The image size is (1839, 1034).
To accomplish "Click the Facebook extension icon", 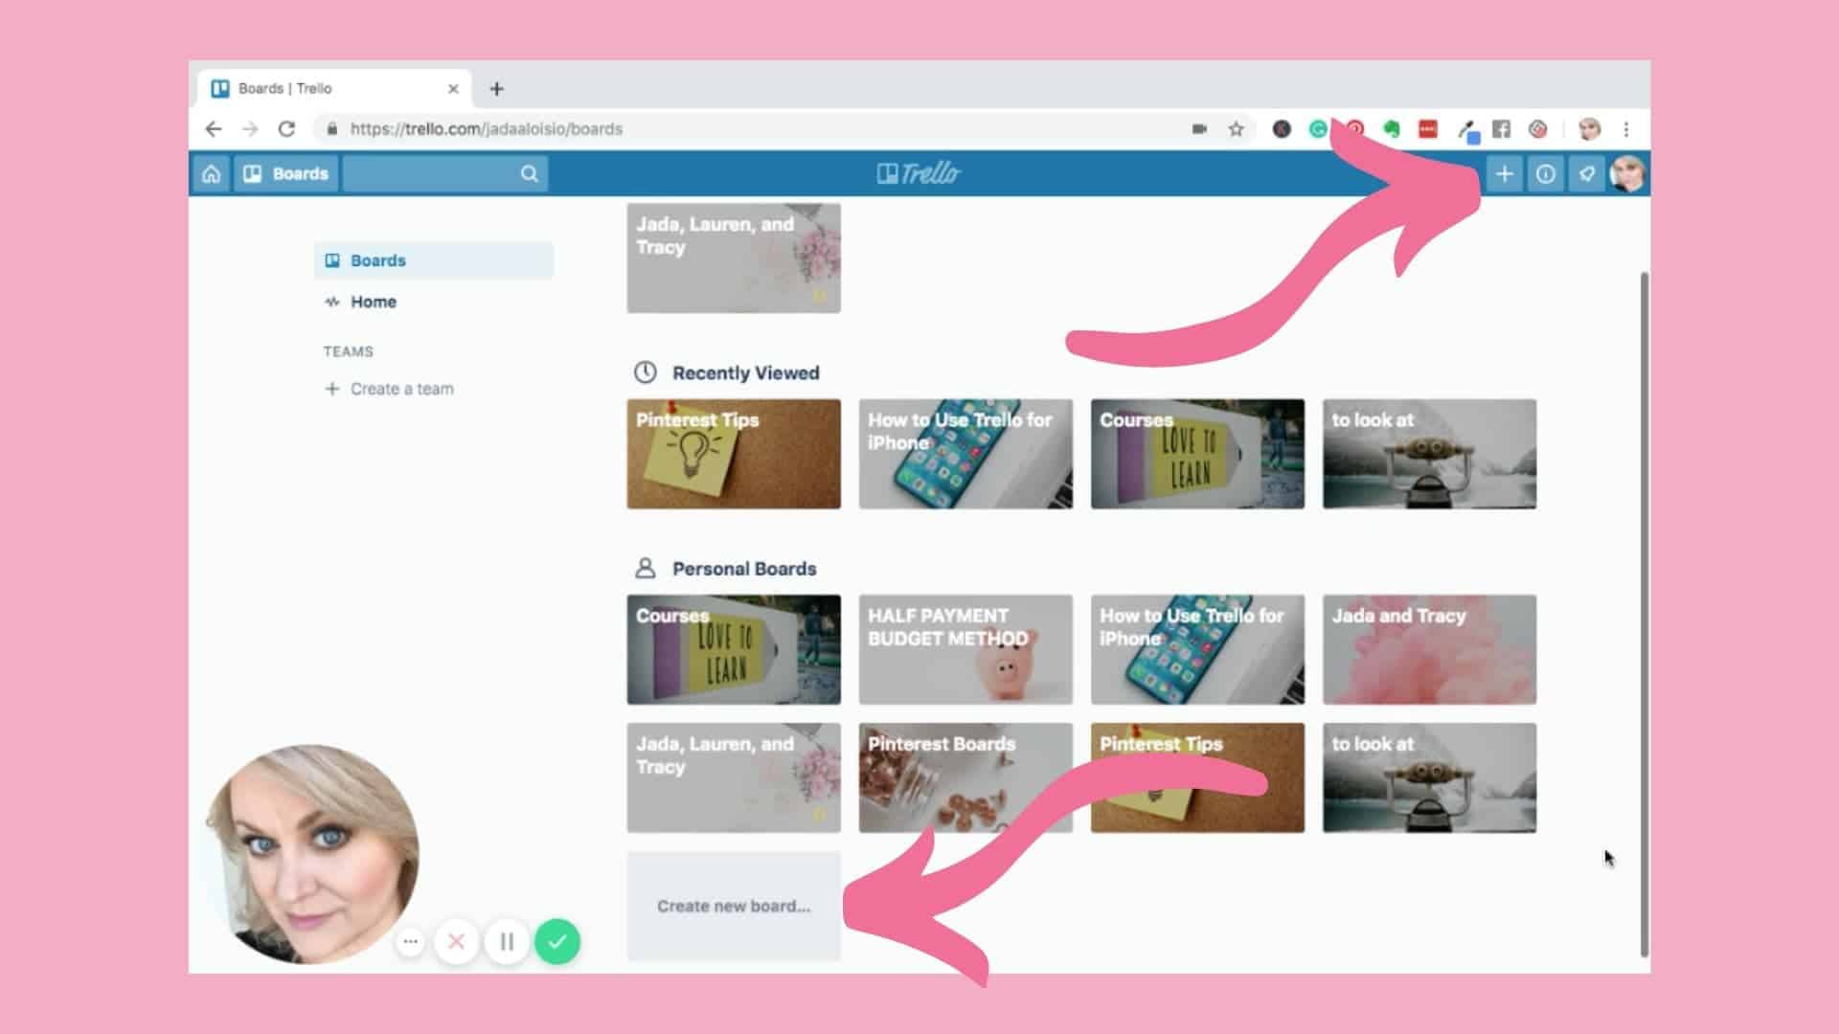I will [1501, 129].
